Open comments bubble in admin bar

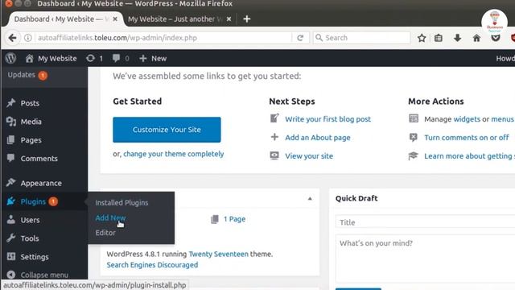tap(116, 58)
